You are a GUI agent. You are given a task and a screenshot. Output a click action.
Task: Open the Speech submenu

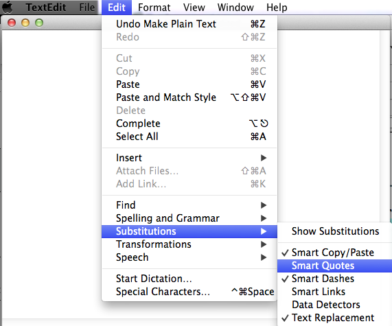(189, 257)
